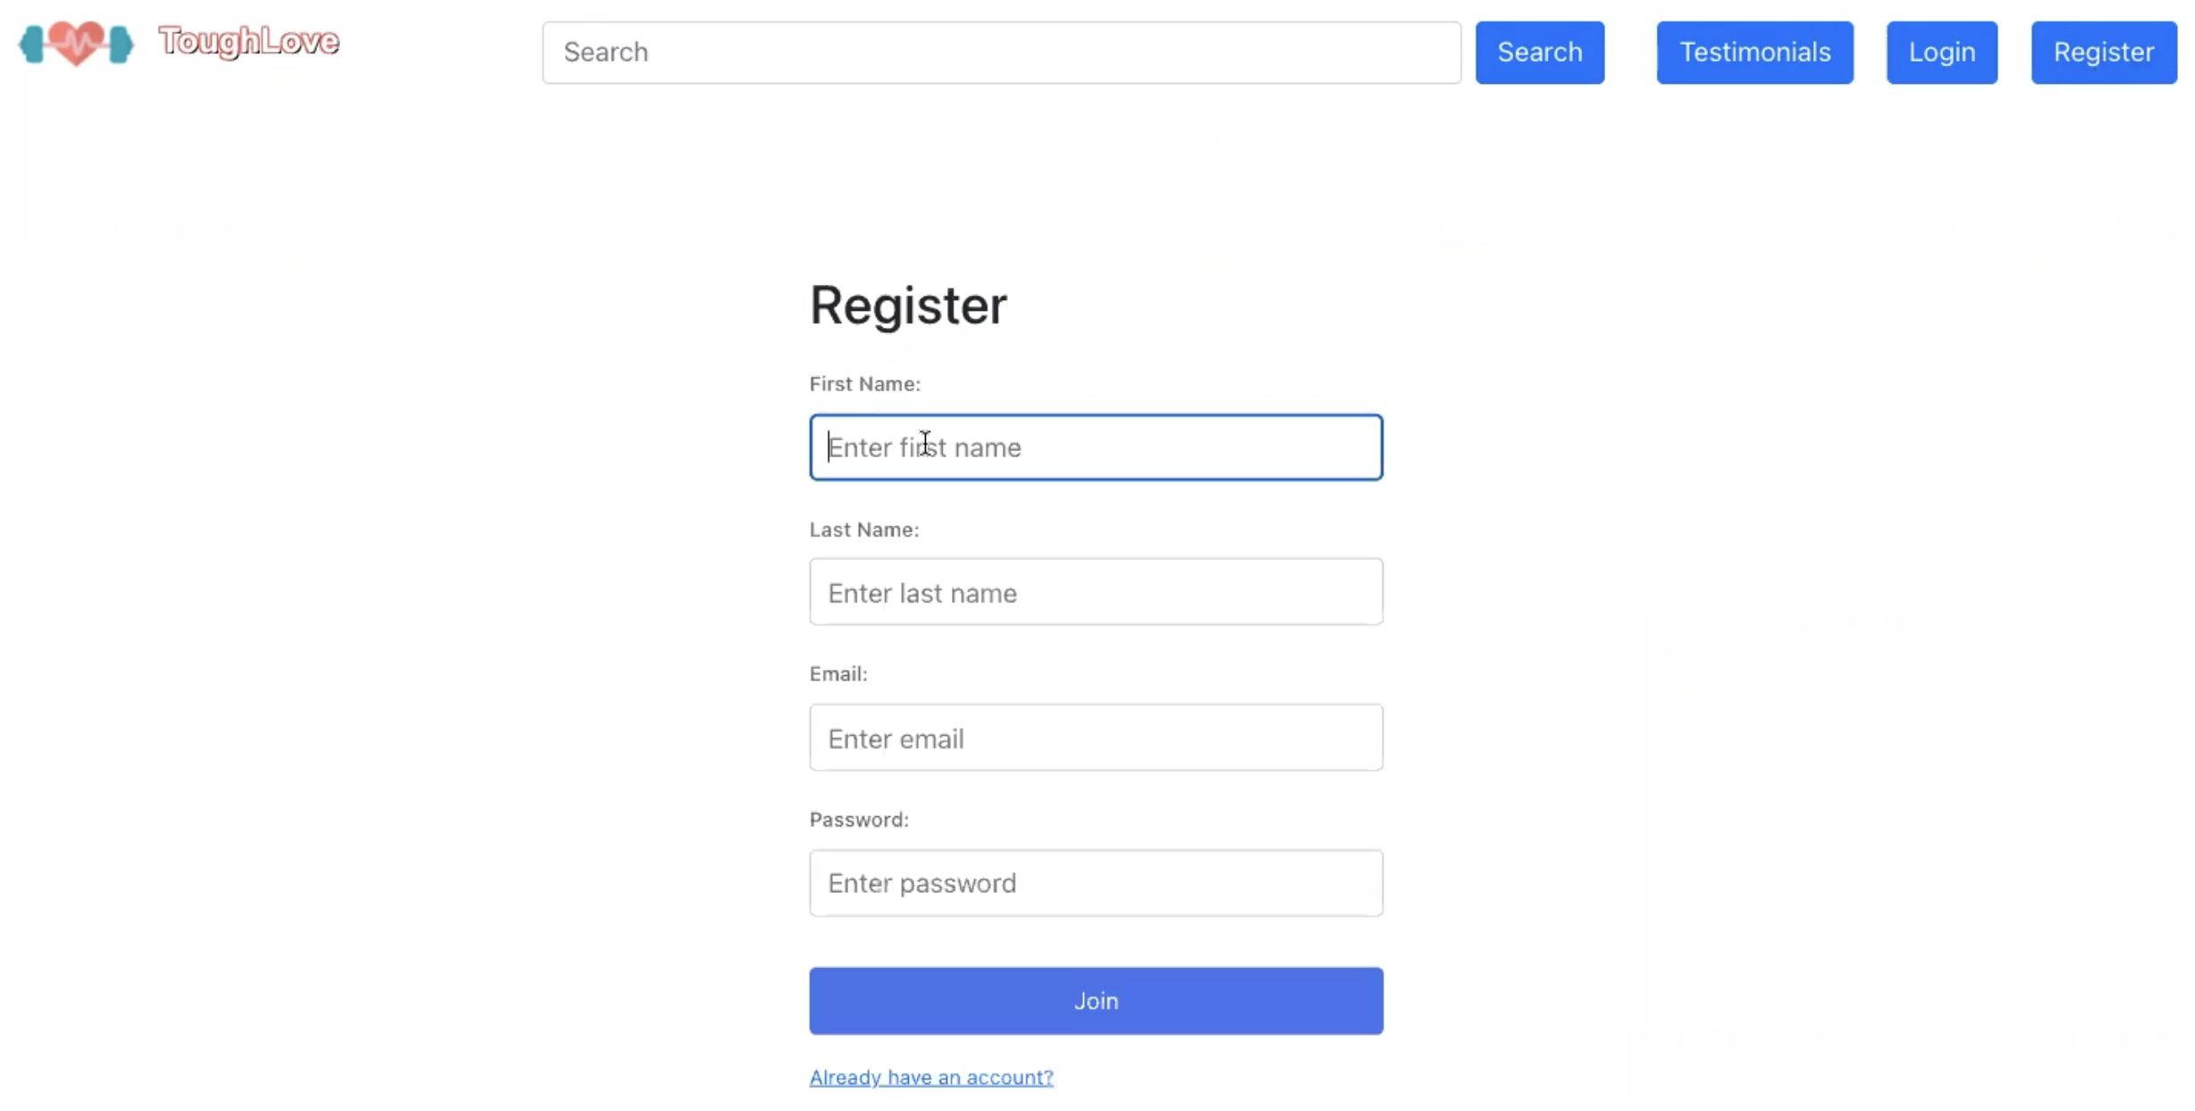
Task: Click the ToughLove brand name text
Action: 248,41
